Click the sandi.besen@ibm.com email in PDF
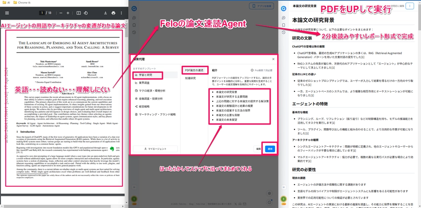Screen dimensions: 421x208 pyautogui.click(x=93, y=66)
